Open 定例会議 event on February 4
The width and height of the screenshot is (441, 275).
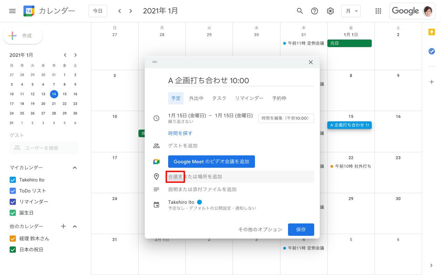(x=304, y=248)
